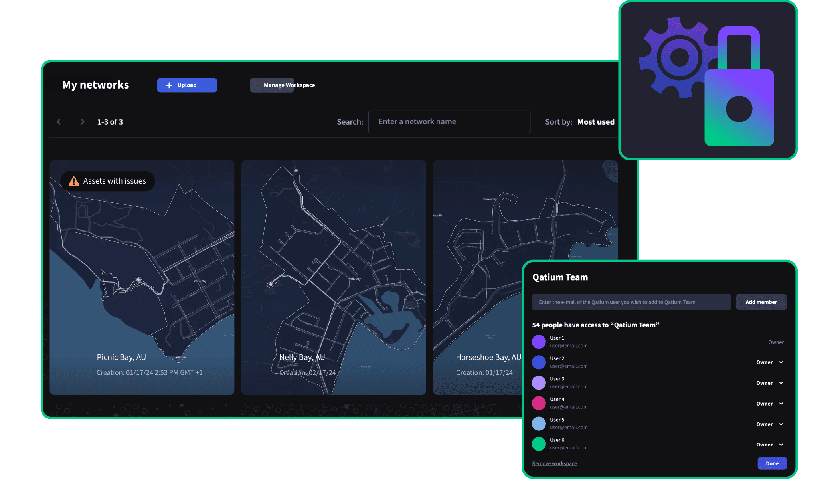Click User 6 green avatar
838x479 pixels.
(x=539, y=444)
